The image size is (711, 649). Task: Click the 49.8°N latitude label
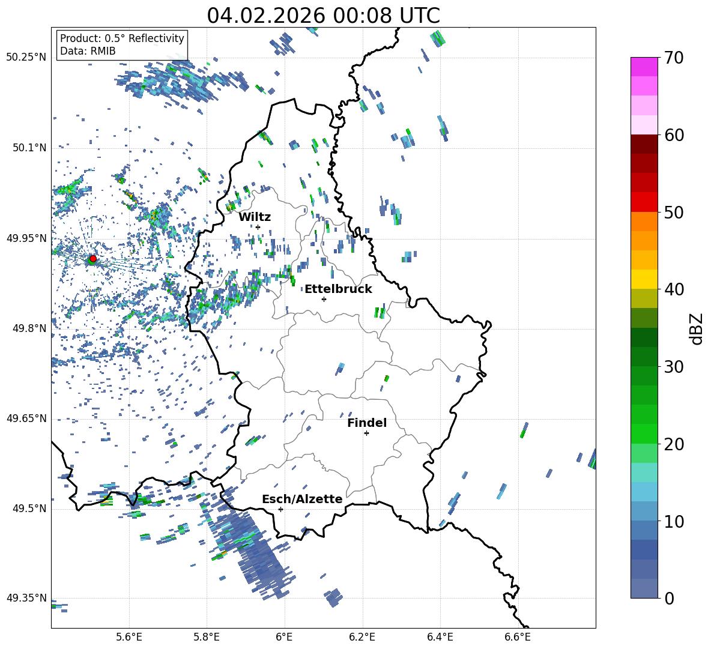[29, 328]
